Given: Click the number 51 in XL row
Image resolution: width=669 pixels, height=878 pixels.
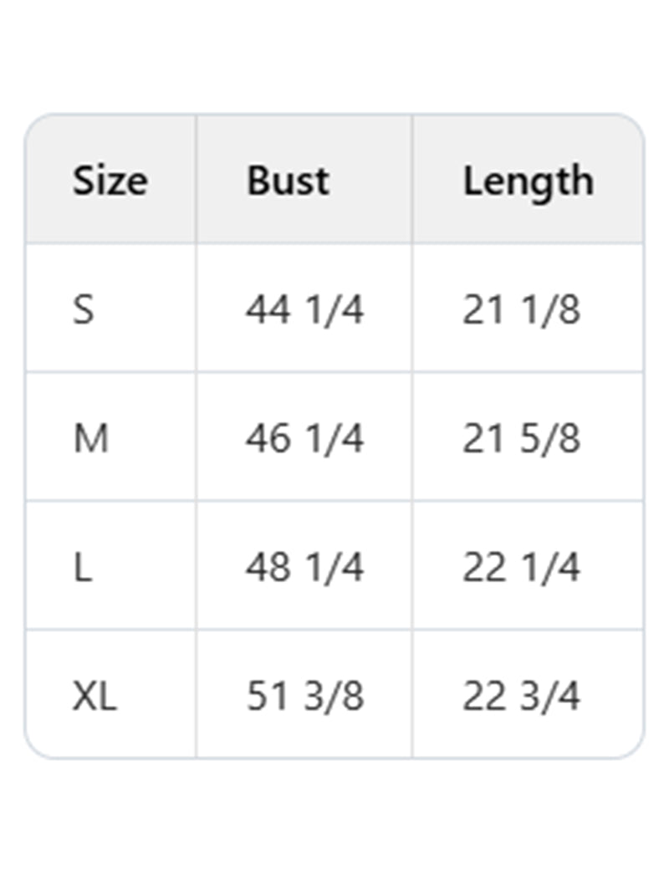Looking at the screenshot, I should [267, 697].
